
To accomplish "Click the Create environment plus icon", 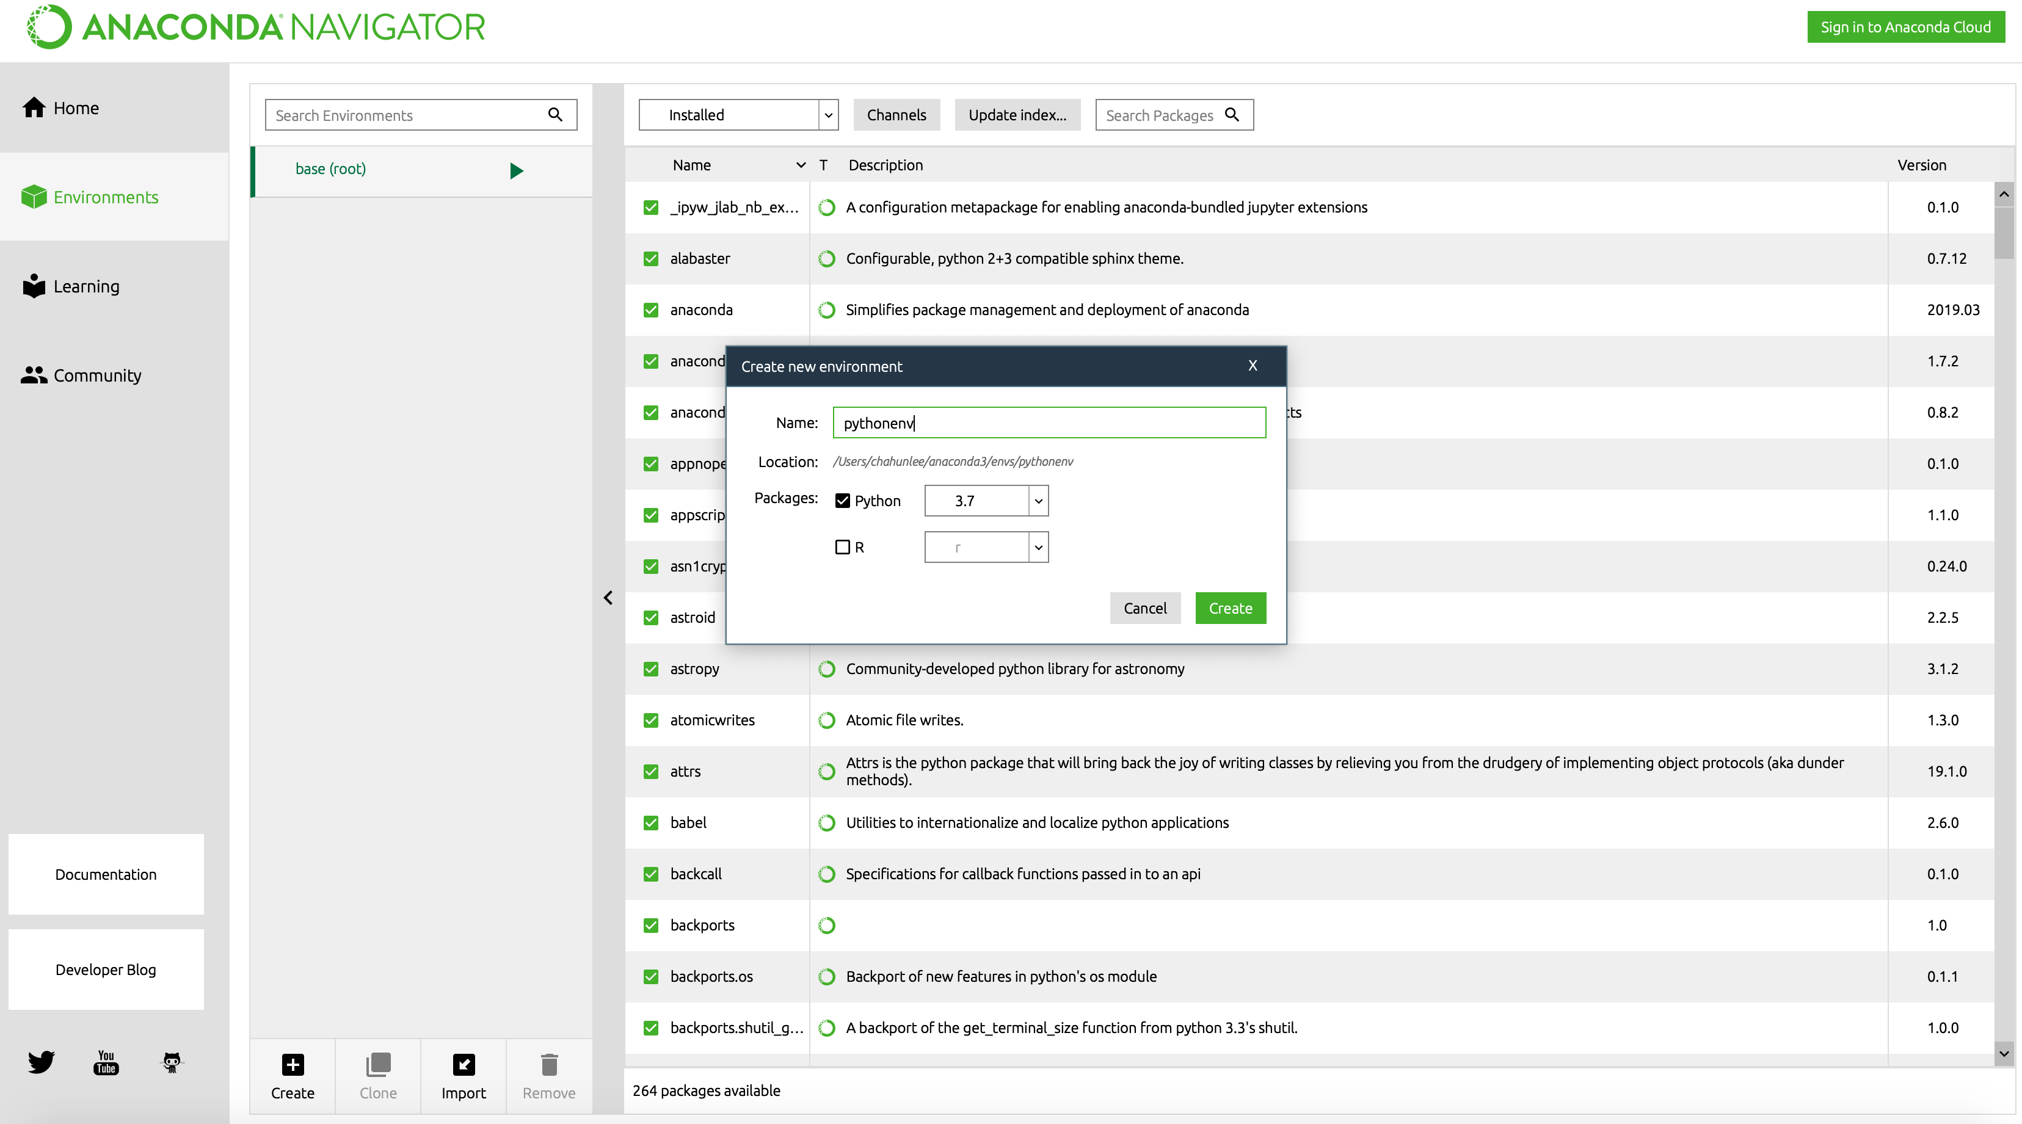I will coord(293,1064).
